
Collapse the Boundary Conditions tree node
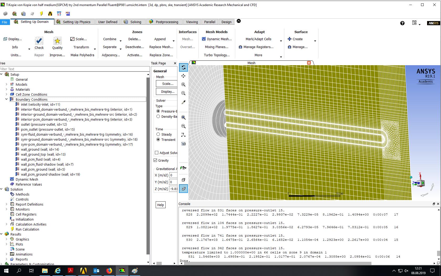7,99
